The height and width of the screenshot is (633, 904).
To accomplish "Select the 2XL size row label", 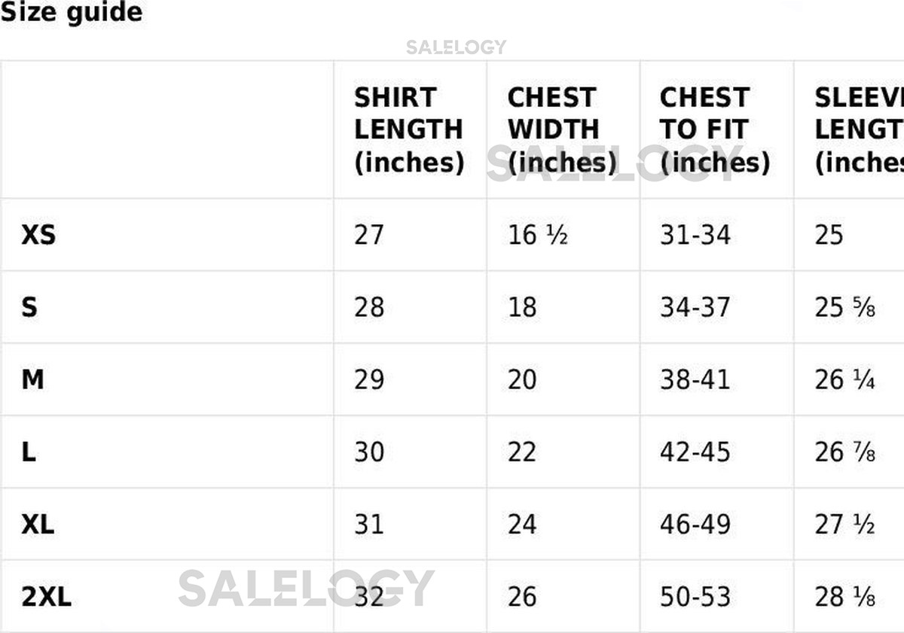I will click(x=46, y=598).
